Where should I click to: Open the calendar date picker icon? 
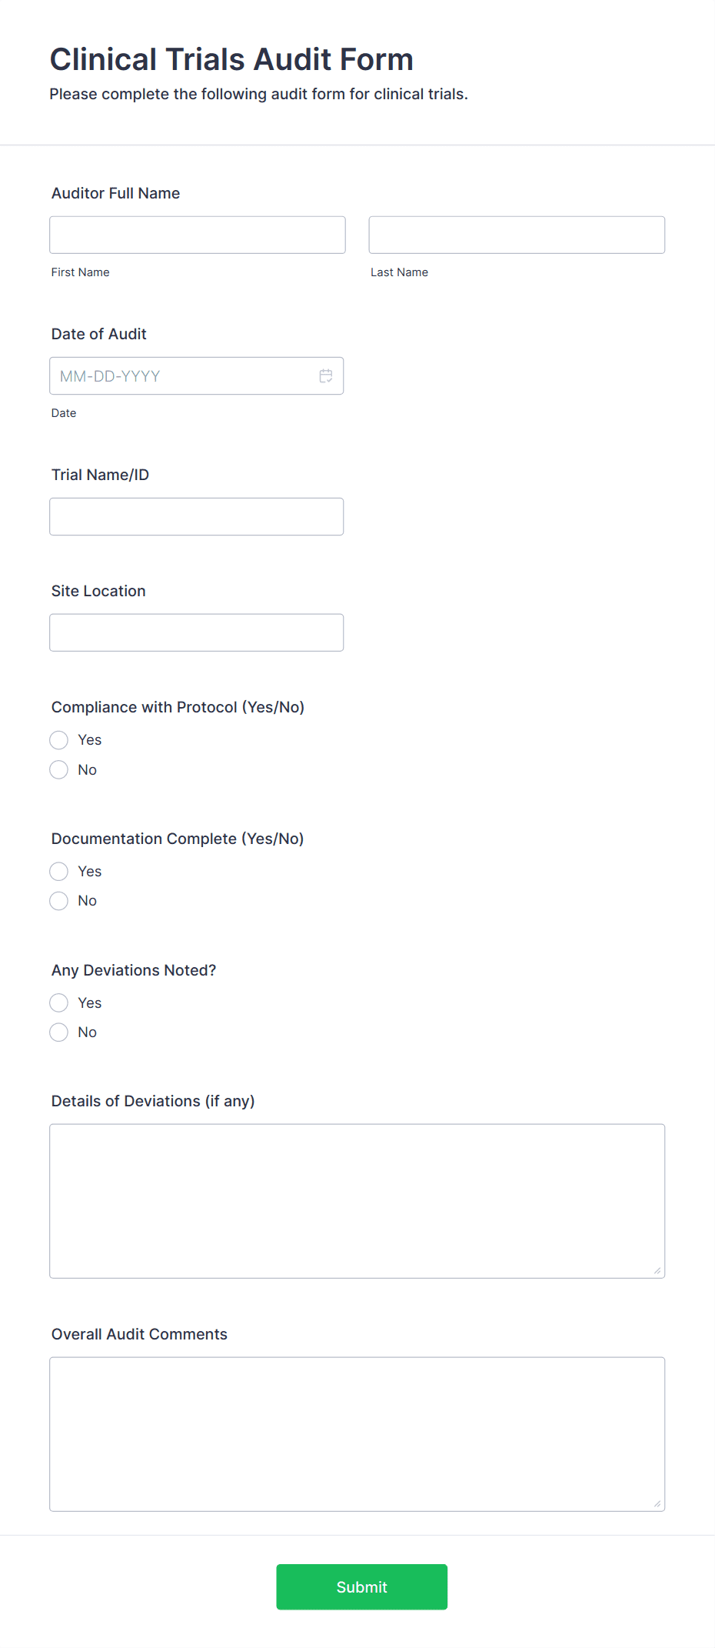[x=325, y=375]
